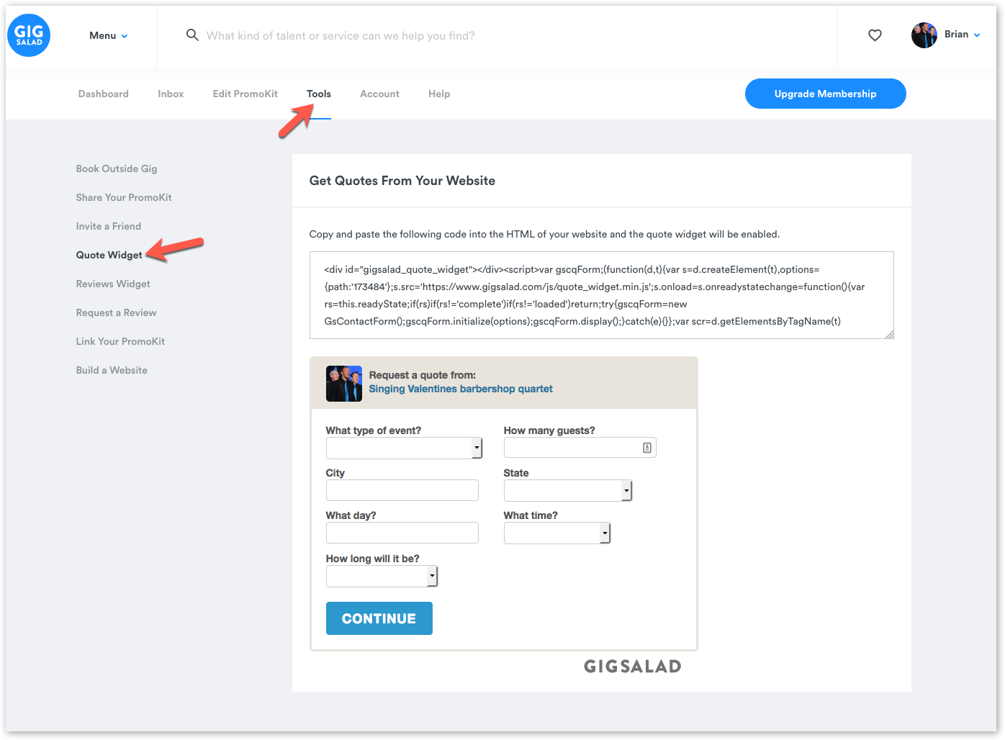The image size is (1005, 740).
Task: Open favorites heart icon
Action: click(x=875, y=35)
